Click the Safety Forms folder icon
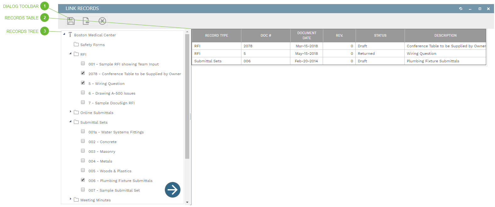Image resolution: width=495 pixels, height=207 pixels. [76, 44]
